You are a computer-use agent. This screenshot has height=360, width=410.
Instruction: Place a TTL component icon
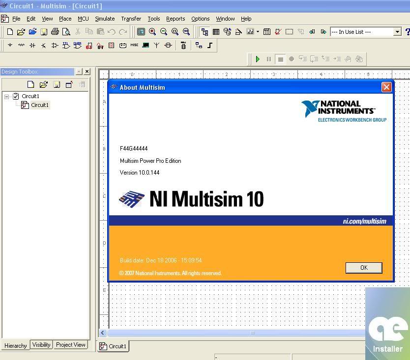pyautogui.click(x=66, y=46)
